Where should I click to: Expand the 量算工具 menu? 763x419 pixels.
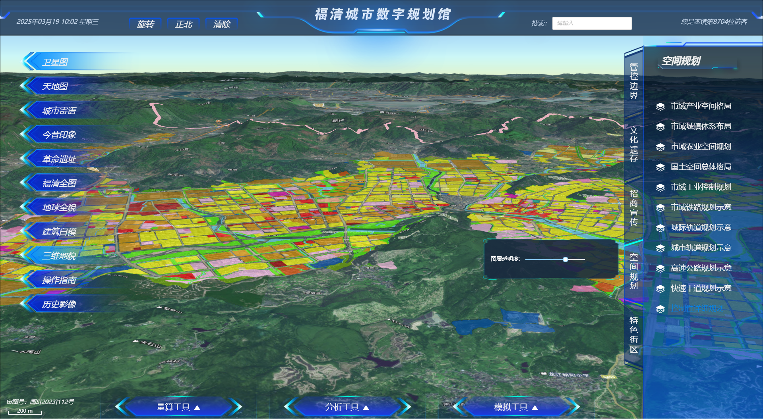tap(178, 407)
